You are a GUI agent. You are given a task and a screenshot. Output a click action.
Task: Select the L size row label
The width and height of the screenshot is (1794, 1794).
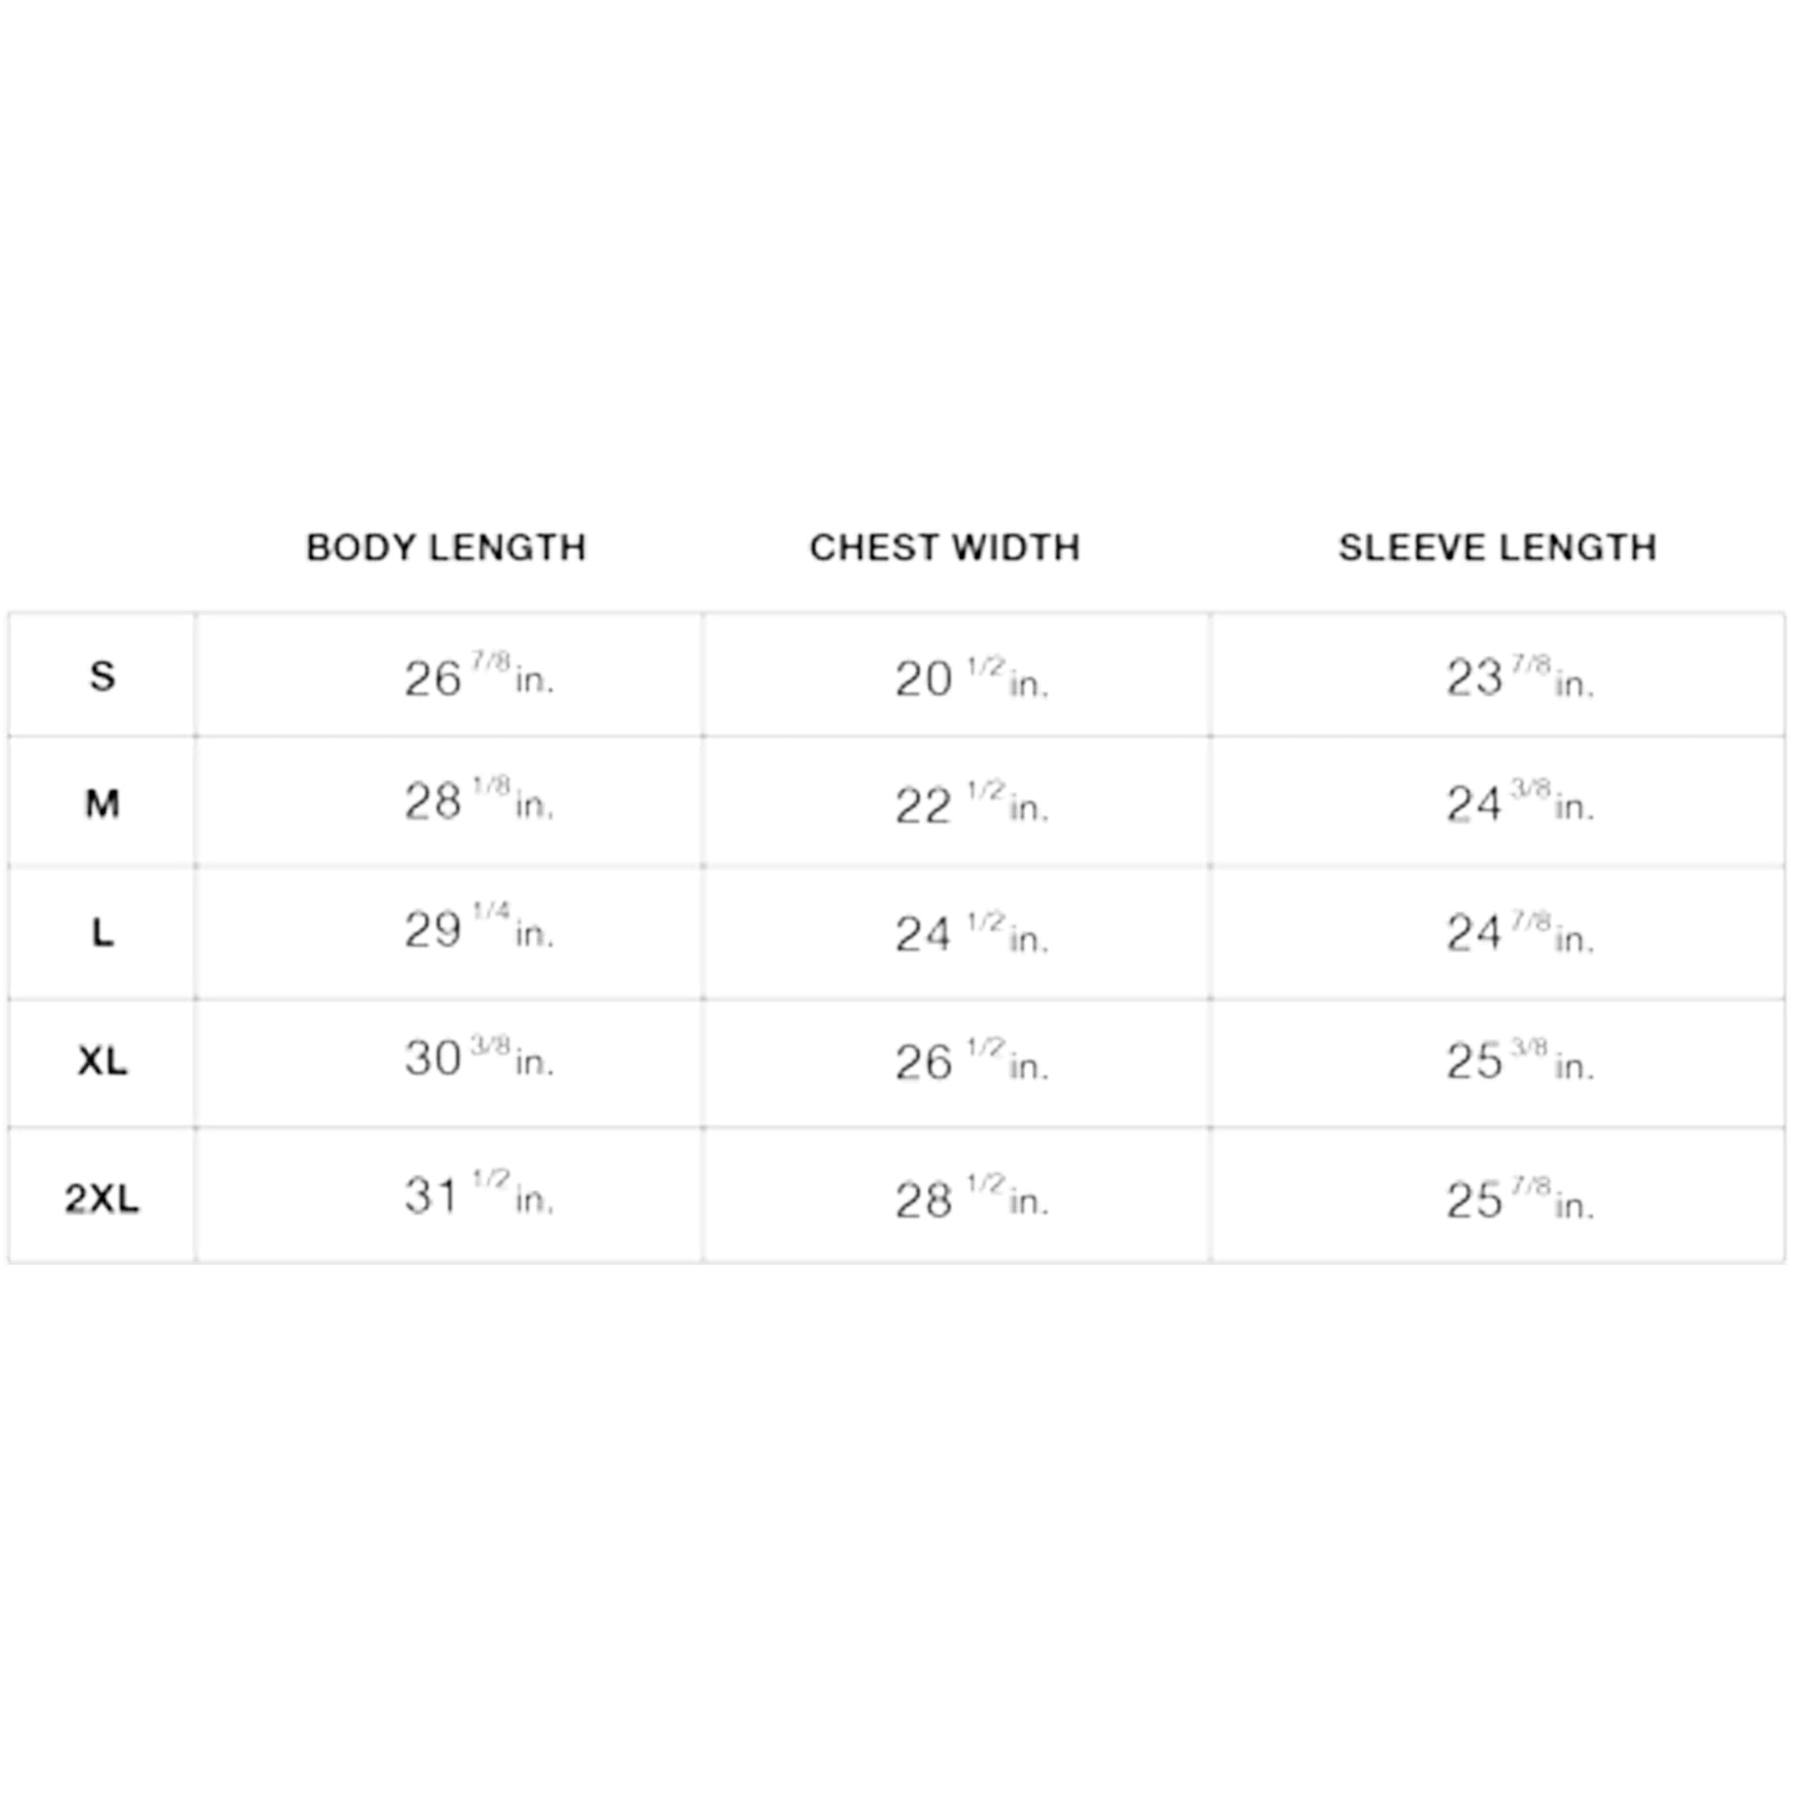pyautogui.click(x=102, y=932)
